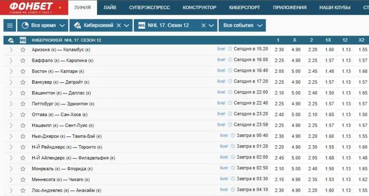Select X2 odds 1.62 for Миннесота — Чикаго
369x196 pixels.
click(363, 180)
